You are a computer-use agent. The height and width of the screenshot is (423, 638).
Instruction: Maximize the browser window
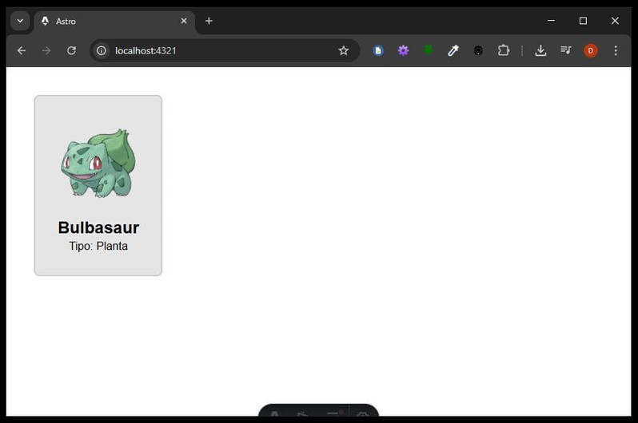(x=583, y=21)
